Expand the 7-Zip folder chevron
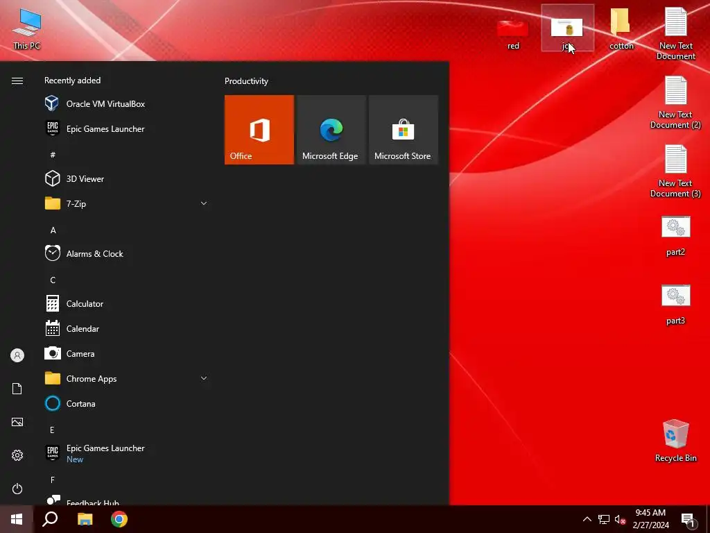710x533 pixels. tap(204, 203)
